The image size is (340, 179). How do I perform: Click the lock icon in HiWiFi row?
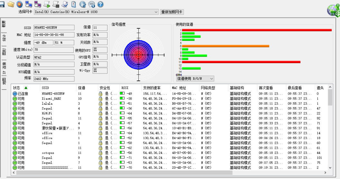coord(100,113)
